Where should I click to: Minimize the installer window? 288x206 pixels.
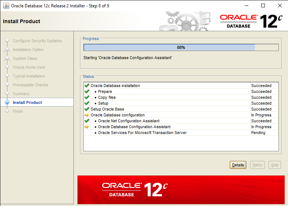(x=246, y=6)
